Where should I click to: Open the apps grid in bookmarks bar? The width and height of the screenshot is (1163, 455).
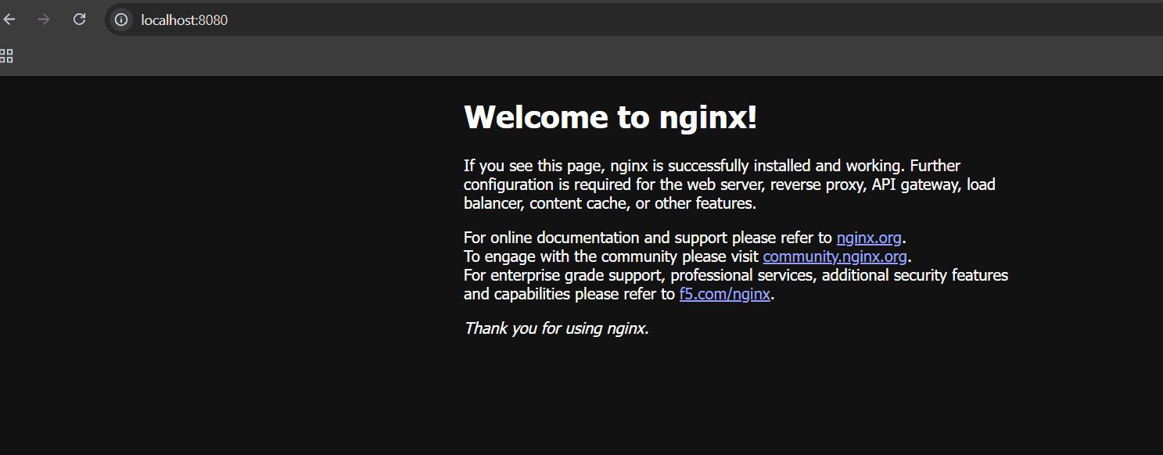pos(6,56)
